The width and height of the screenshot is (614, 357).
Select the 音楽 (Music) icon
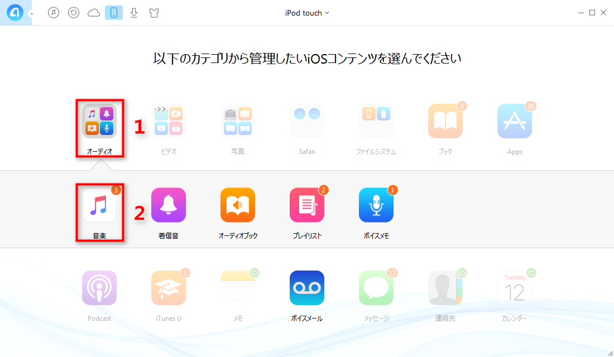coord(99,205)
